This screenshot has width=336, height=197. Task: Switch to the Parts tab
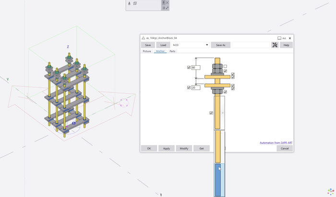click(172, 51)
